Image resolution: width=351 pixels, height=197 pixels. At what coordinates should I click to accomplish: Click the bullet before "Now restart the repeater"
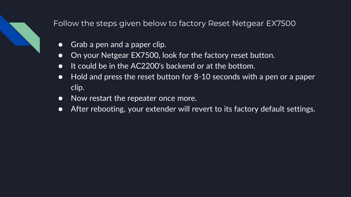click(60, 98)
